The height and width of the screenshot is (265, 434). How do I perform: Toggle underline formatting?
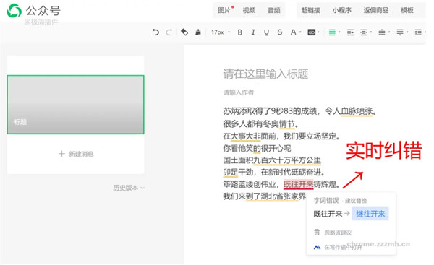266,32
